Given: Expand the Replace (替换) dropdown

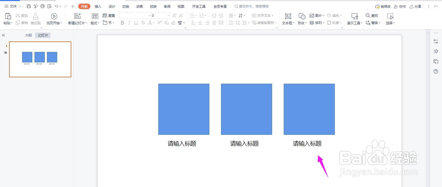Looking at the screenshot, I should pyautogui.click(x=380, y=23).
